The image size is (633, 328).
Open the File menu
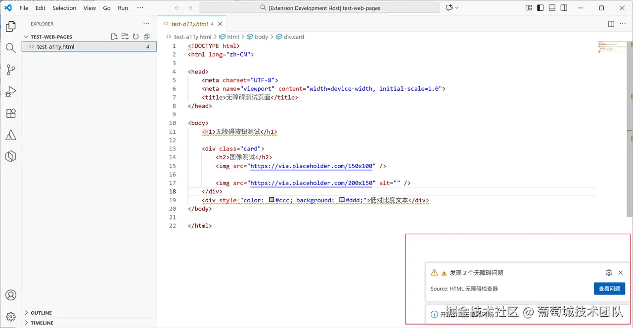pyautogui.click(x=24, y=8)
